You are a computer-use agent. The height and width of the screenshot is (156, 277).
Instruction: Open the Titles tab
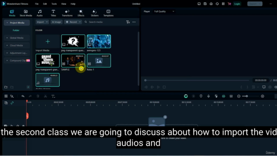pos(53,13)
